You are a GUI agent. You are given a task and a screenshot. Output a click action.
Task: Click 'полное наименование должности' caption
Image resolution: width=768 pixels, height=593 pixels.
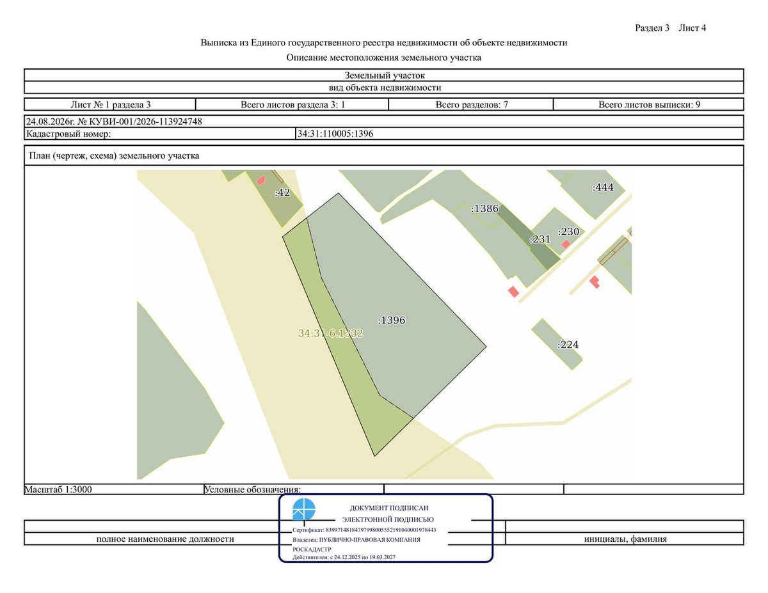[165, 539]
